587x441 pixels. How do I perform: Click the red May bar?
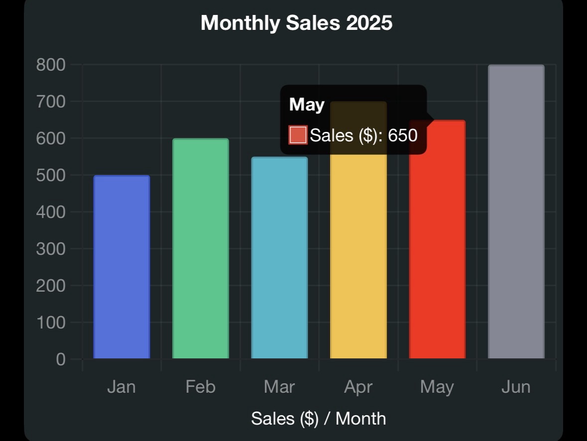pyautogui.click(x=437, y=239)
